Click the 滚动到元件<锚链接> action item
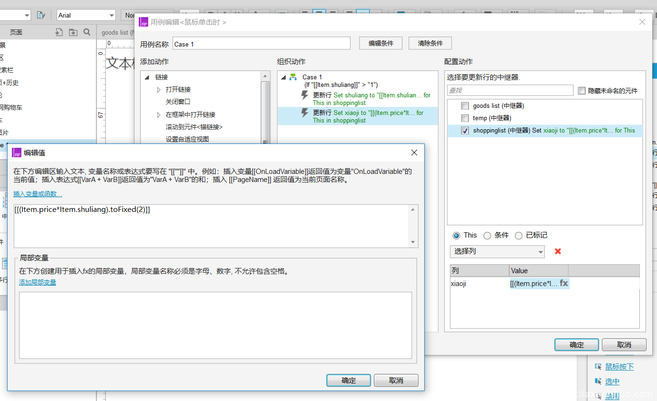Image resolution: width=657 pixels, height=401 pixels. [194, 127]
